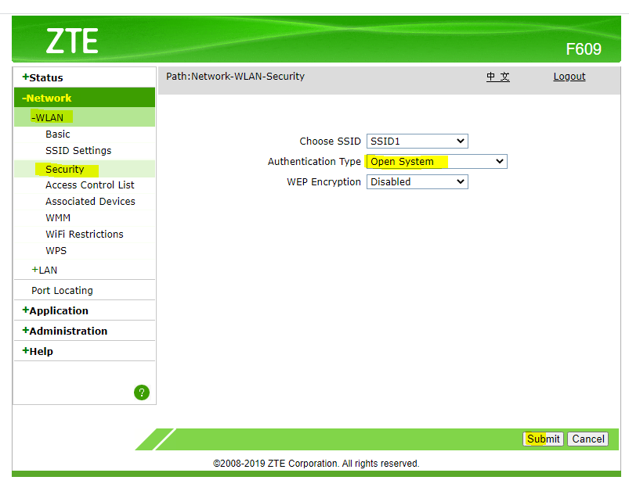This screenshot has width=629, height=491.
Task: Select the Security menu item
Action: 64,170
